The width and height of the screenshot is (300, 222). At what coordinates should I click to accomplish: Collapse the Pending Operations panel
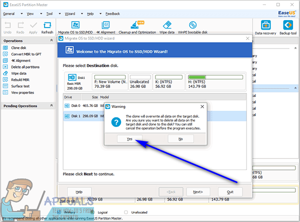(x=51, y=105)
